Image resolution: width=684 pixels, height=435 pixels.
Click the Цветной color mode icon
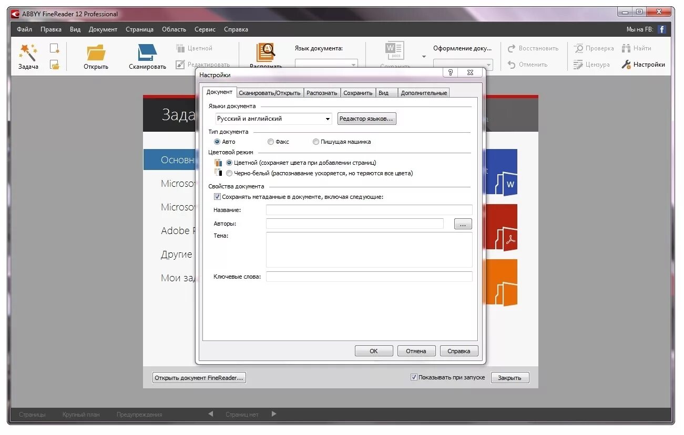(180, 48)
